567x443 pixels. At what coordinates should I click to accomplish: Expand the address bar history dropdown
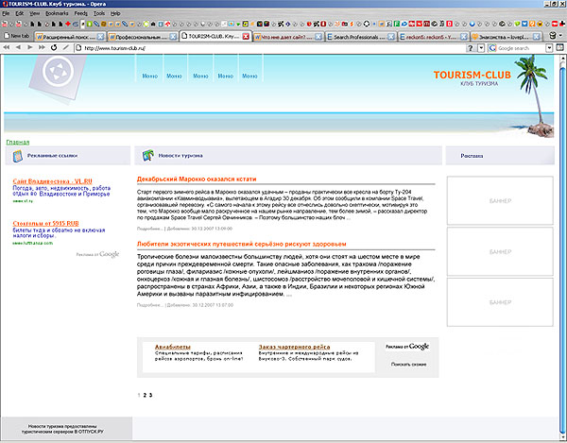click(x=481, y=48)
